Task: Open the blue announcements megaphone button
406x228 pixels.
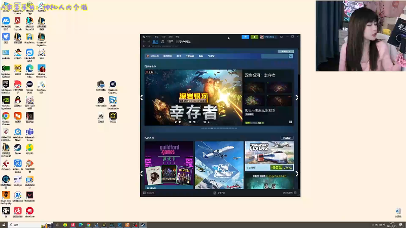Action: [245, 37]
